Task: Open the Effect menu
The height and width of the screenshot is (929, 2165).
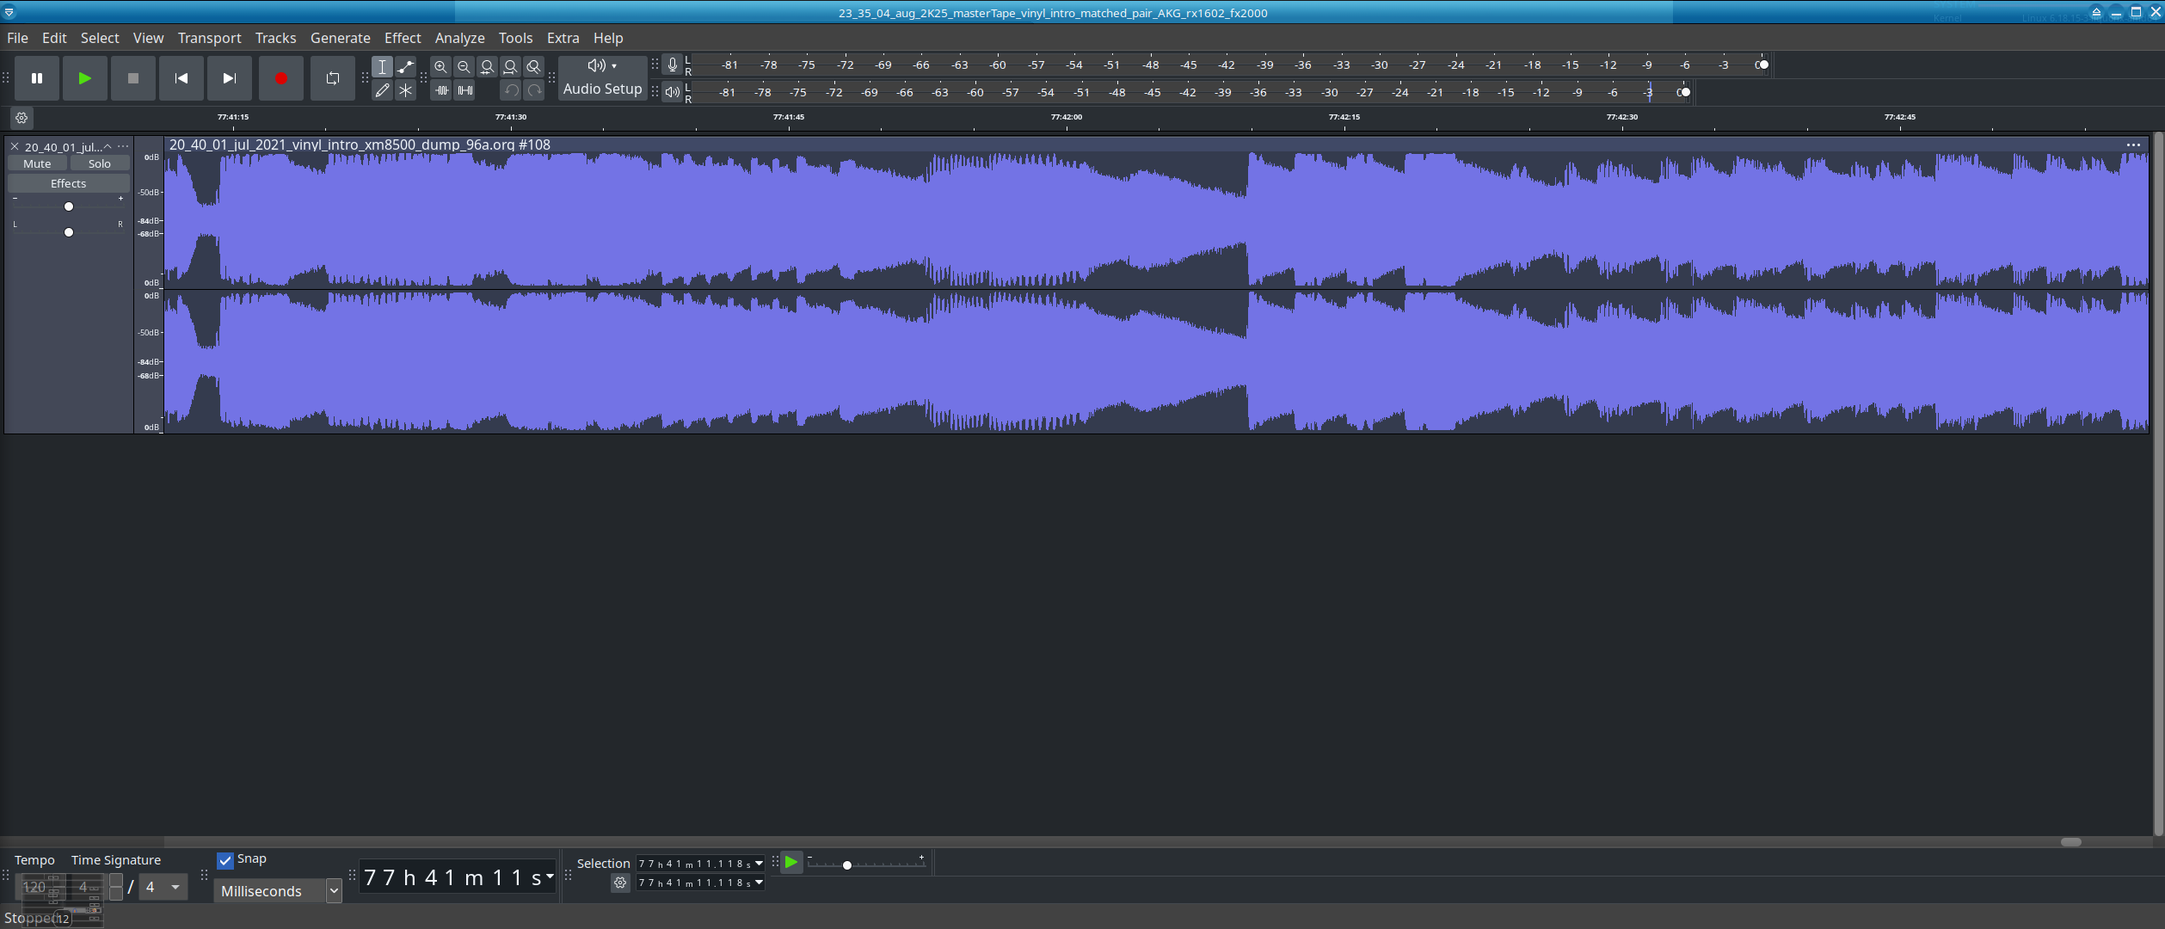Action: [x=402, y=38]
